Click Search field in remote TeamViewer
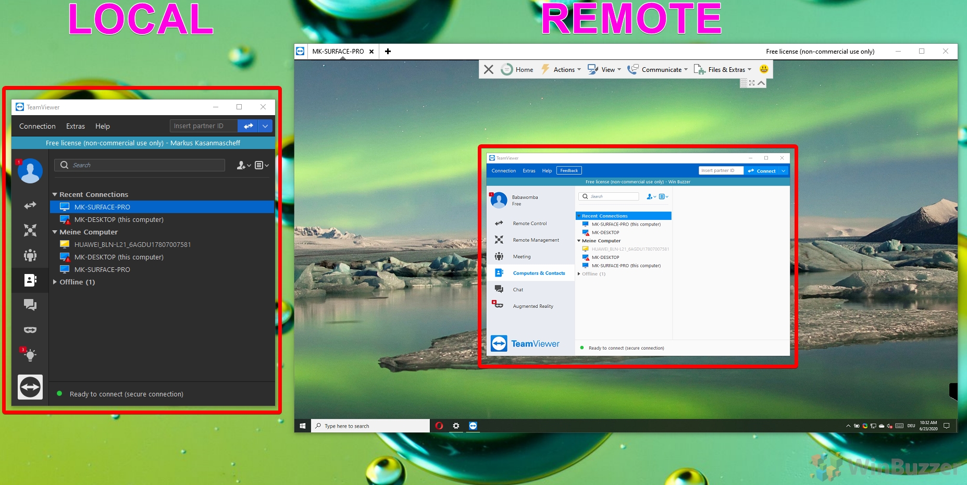The image size is (967, 485). click(609, 196)
